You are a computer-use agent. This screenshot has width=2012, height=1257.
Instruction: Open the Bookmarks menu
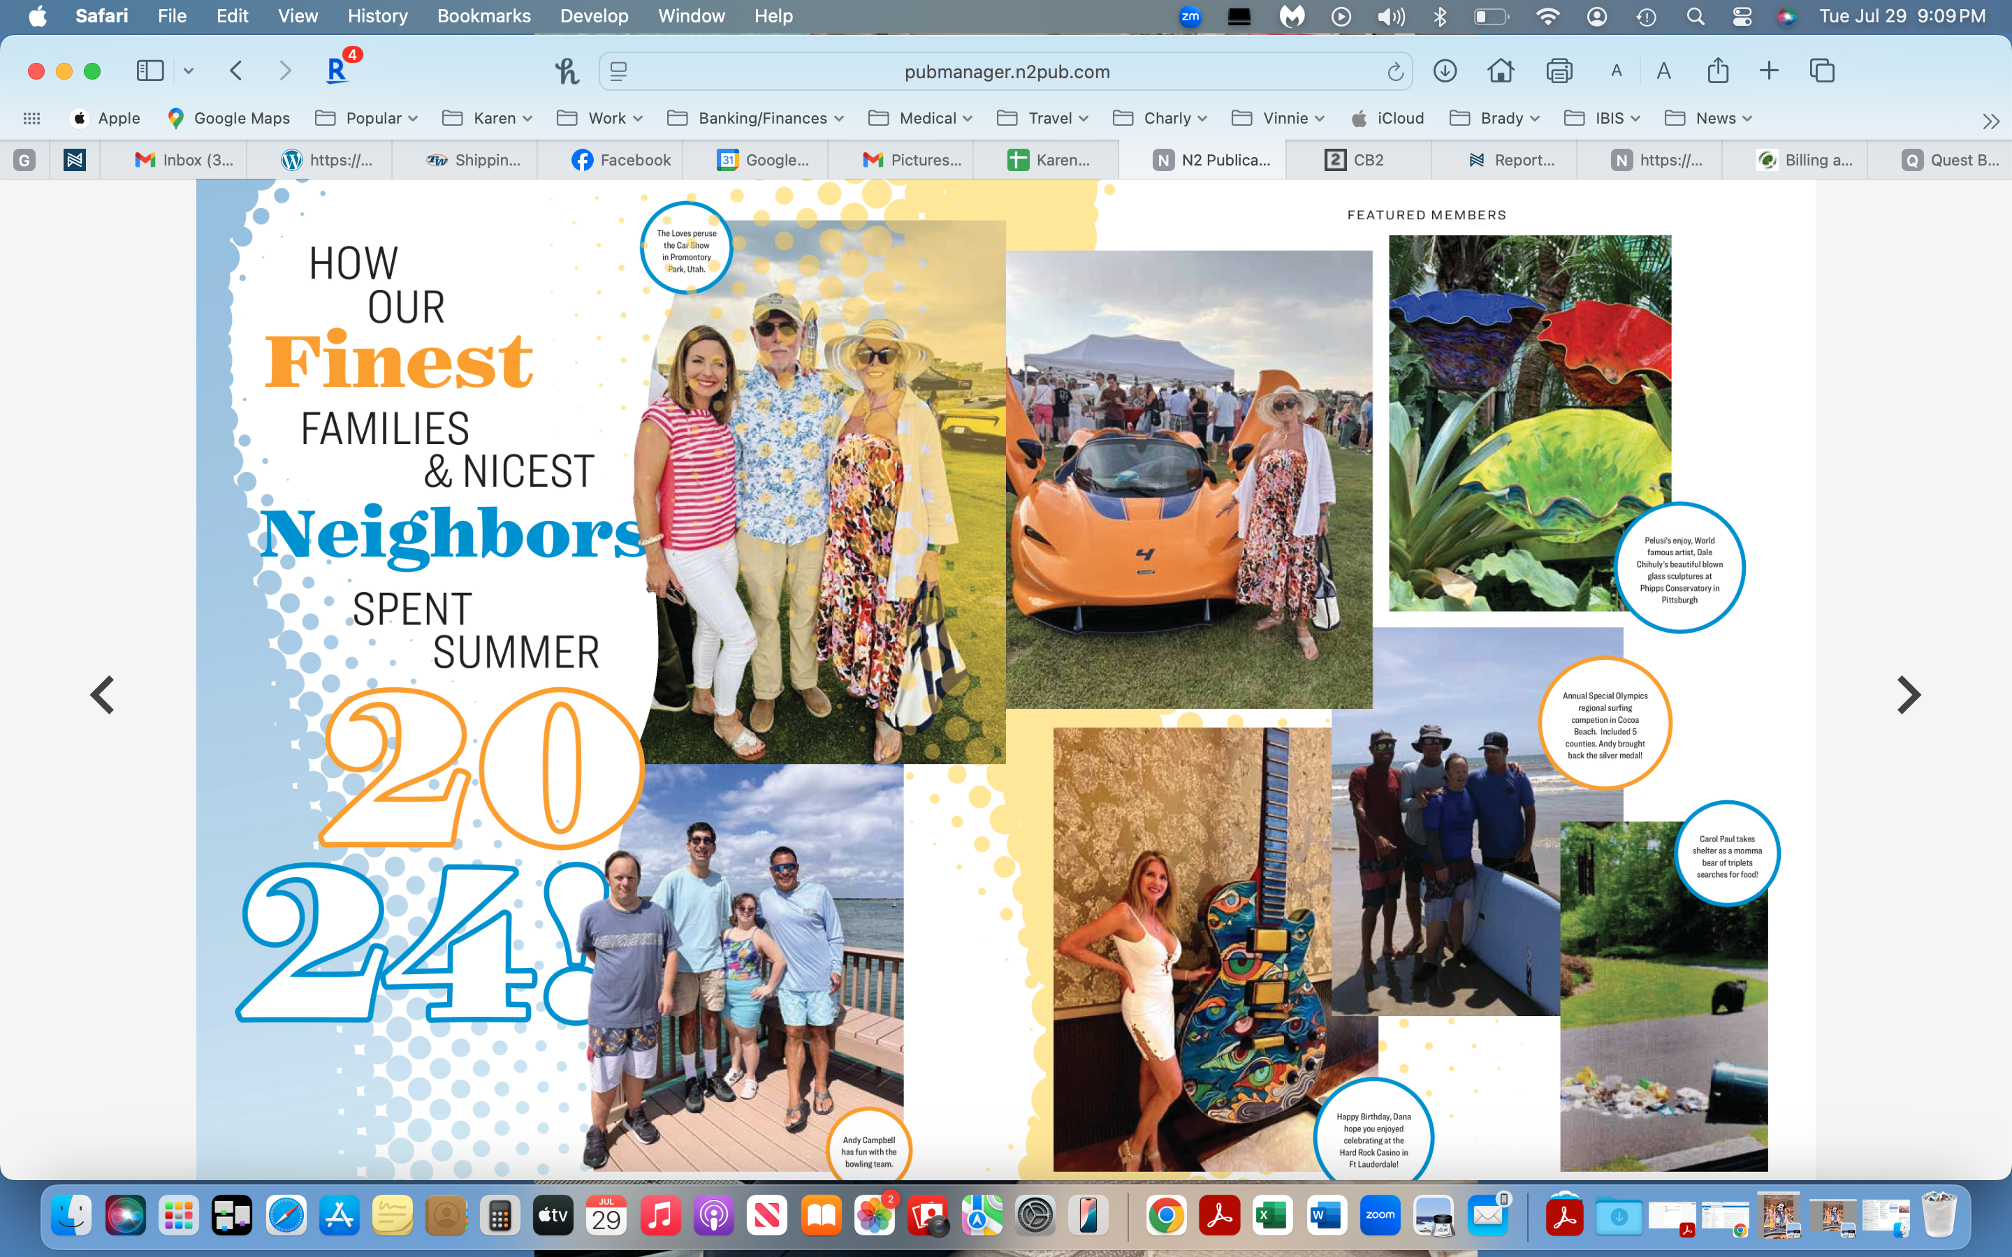coord(483,16)
